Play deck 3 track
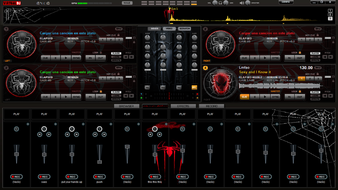Screen dimensions: 338x190 click(x=66, y=97)
